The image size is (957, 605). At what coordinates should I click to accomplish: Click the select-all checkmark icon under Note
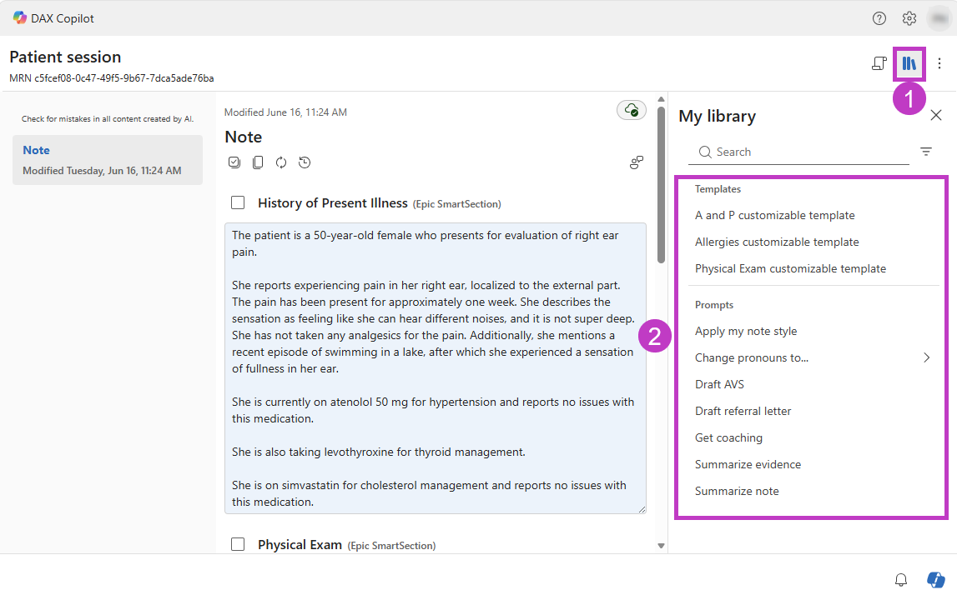click(x=234, y=162)
